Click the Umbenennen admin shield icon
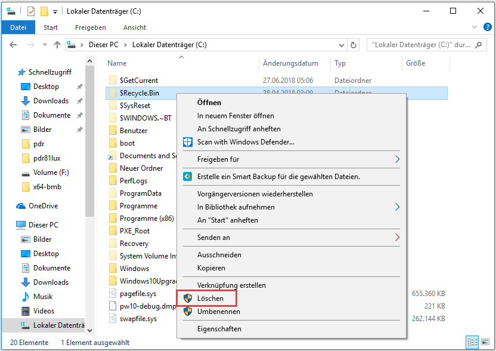The image size is (496, 351). coord(188,312)
